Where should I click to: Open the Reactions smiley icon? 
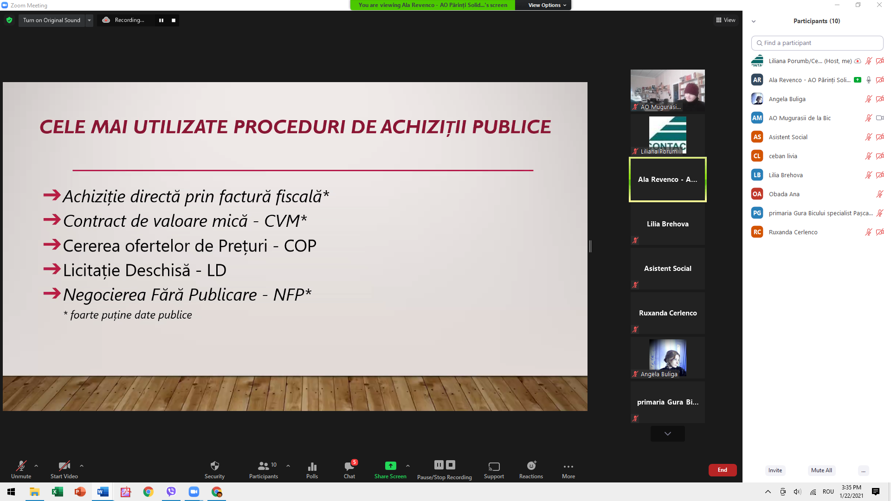click(x=531, y=466)
